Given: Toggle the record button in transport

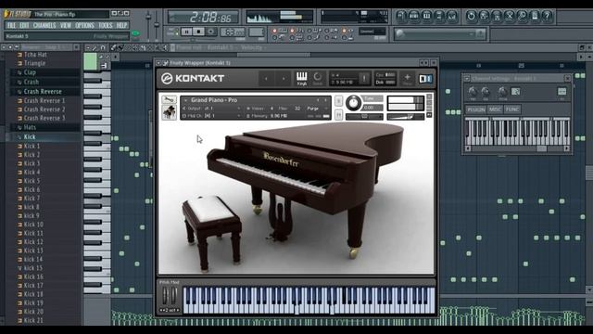Looking at the screenshot, I should (211, 32).
